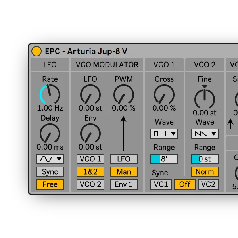Screen dimensions: 238x238
Task: Adjust the LFO Rate knob
Action: coord(50,94)
